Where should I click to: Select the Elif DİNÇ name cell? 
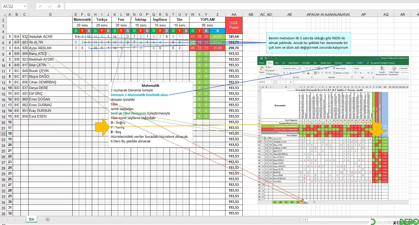pyautogui.click(x=50, y=94)
